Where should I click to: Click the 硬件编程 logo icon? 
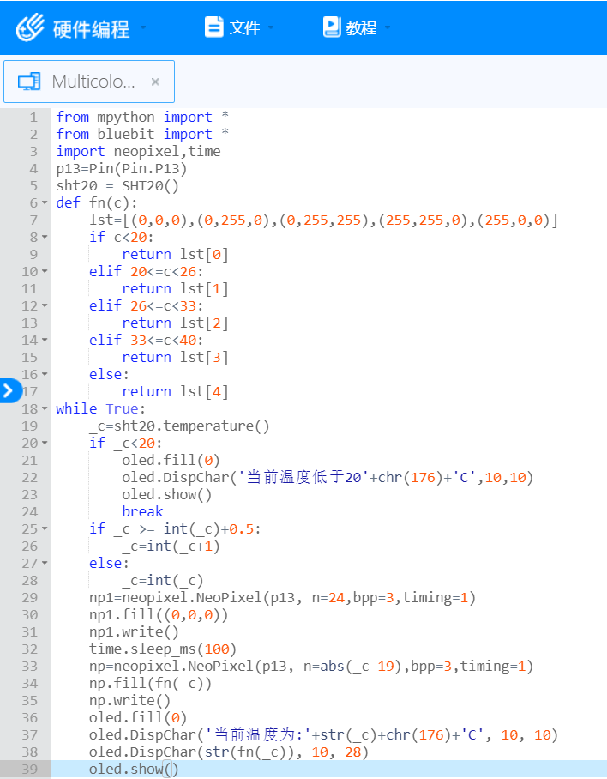30,27
